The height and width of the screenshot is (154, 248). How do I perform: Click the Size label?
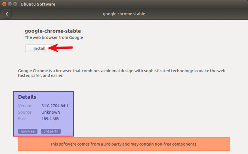tap(22, 118)
